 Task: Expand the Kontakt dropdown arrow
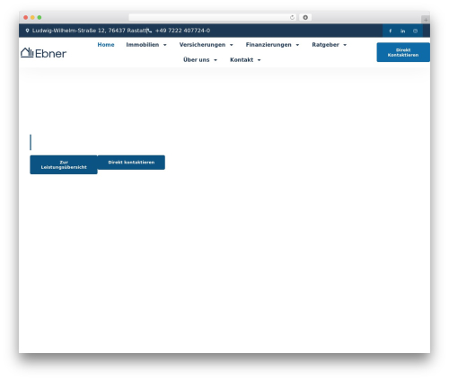coord(259,60)
